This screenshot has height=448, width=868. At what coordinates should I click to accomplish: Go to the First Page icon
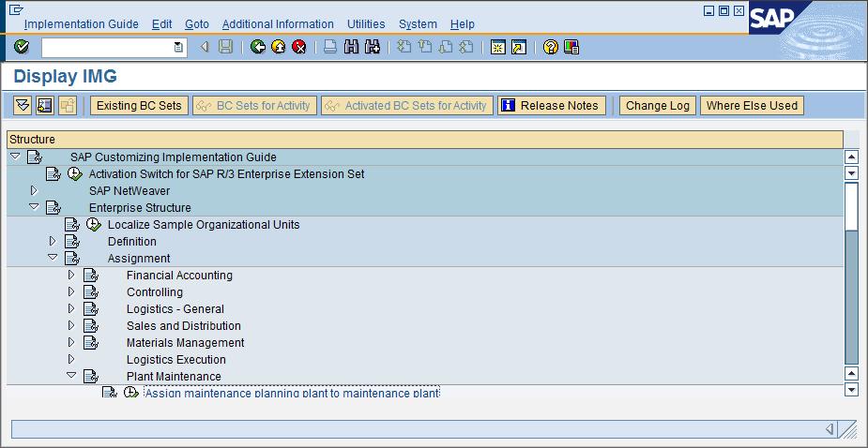(x=404, y=47)
